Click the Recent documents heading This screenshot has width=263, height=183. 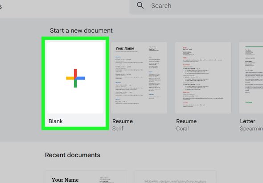coord(73,155)
